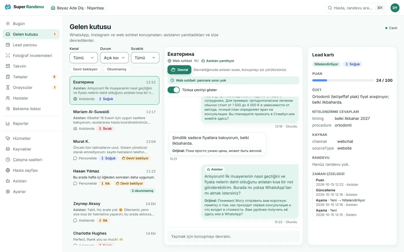The image size is (404, 252).
Task: Open the Mariam Al-Suwaidi conversation
Action: (114, 120)
